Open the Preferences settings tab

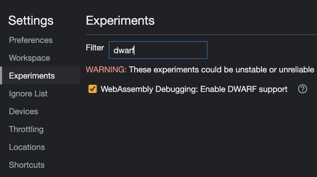pyautogui.click(x=31, y=40)
